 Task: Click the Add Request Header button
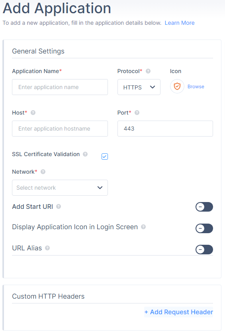(x=178, y=312)
